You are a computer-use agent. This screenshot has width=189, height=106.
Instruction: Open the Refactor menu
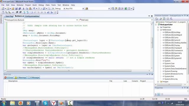[20, 5]
